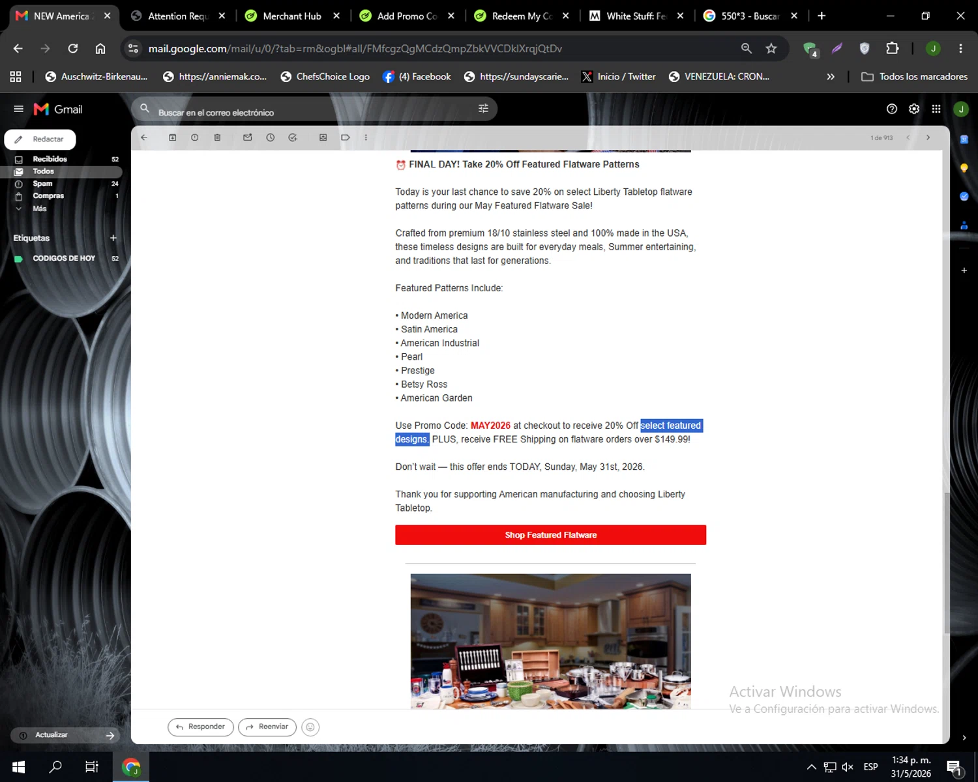Screen dimensions: 978x782
Task: Get add-ons plus icon in side panel
Action: 964,270
